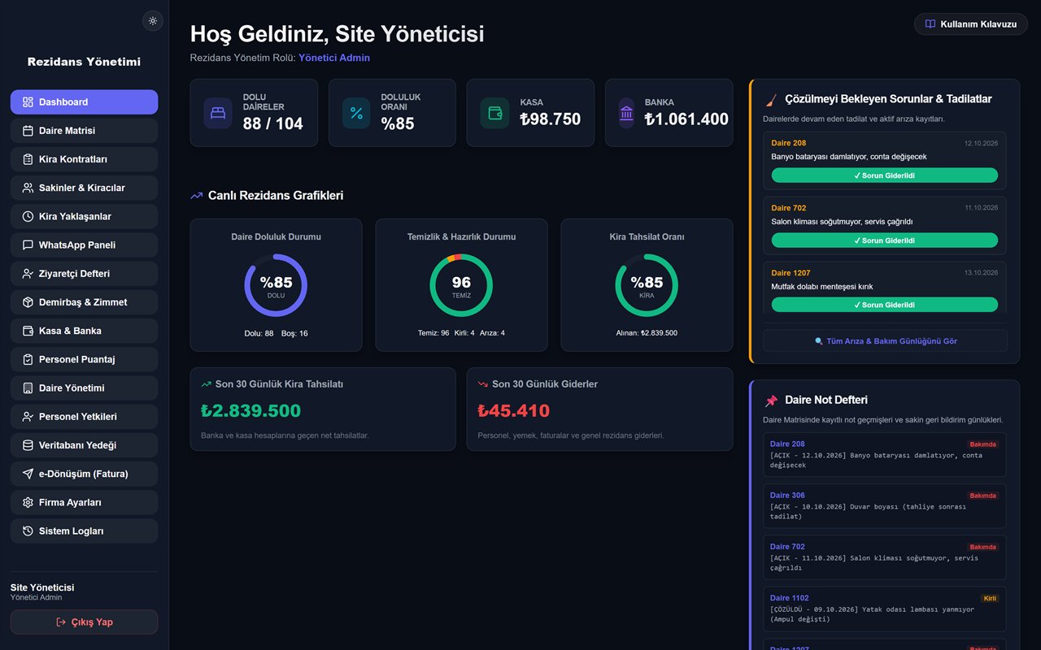Click the date 12.10.2026 on Daire 208 issue

coord(981,143)
